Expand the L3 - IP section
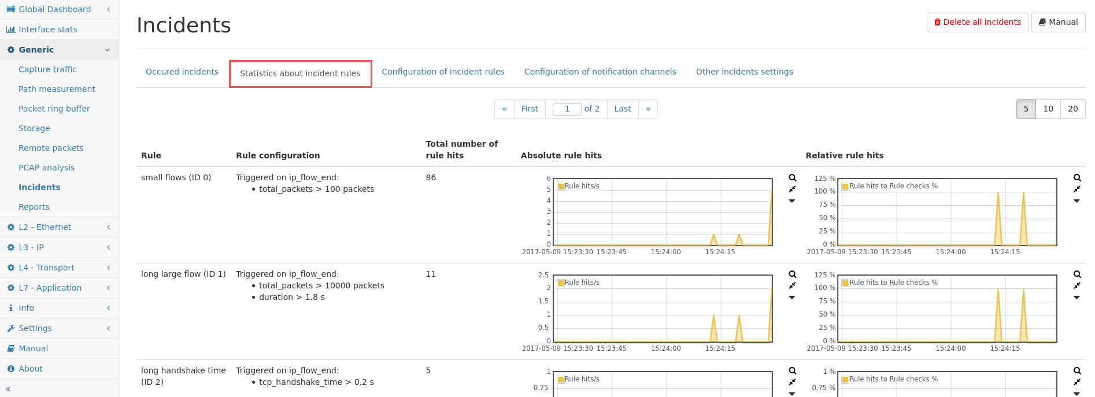Viewport: 1095px width, 397px height. (59, 247)
